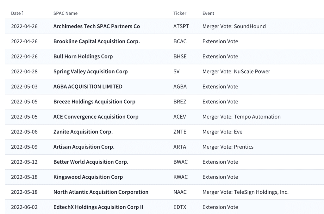Click event Merger Vote: Eve

[222, 132]
